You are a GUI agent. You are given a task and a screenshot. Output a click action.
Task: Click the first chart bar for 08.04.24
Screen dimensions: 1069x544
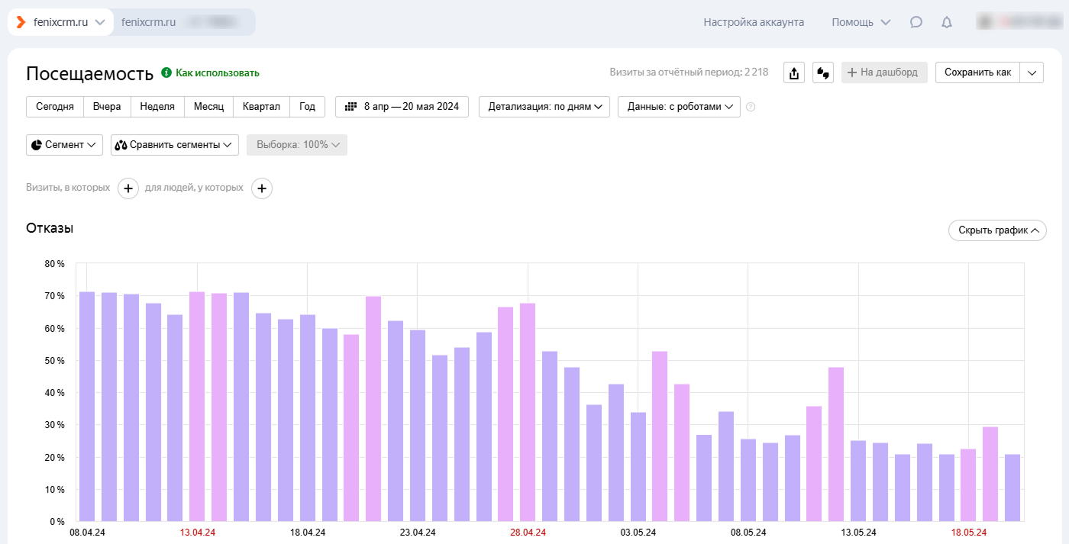87,406
